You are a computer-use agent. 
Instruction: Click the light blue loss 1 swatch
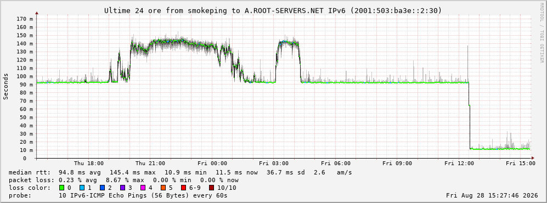(x=82, y=188)
